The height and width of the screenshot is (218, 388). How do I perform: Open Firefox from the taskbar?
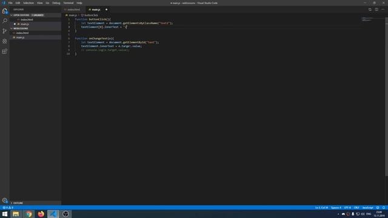click(x=41, y=214)
